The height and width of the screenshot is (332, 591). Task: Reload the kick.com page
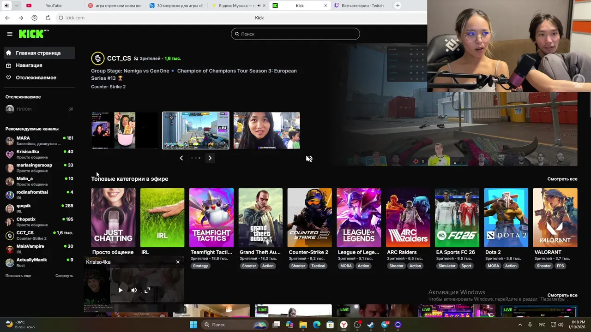click(48, 18)
